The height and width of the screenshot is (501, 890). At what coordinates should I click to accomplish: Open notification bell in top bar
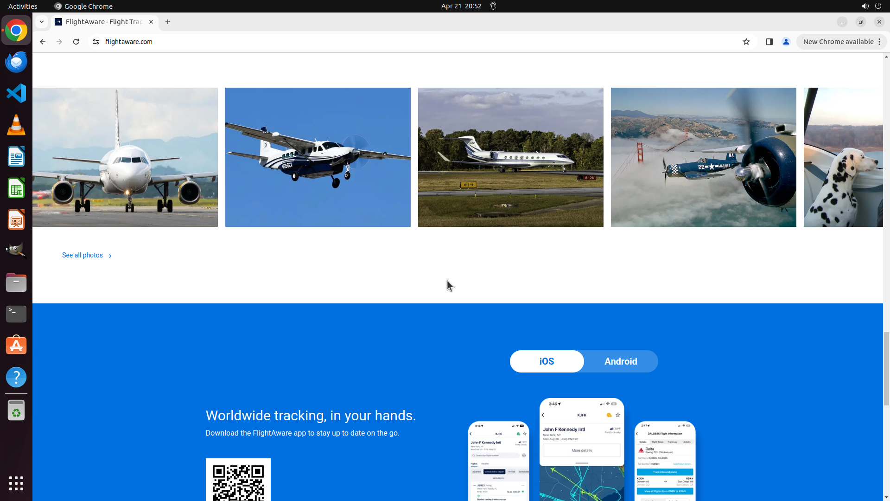point(493,6)
